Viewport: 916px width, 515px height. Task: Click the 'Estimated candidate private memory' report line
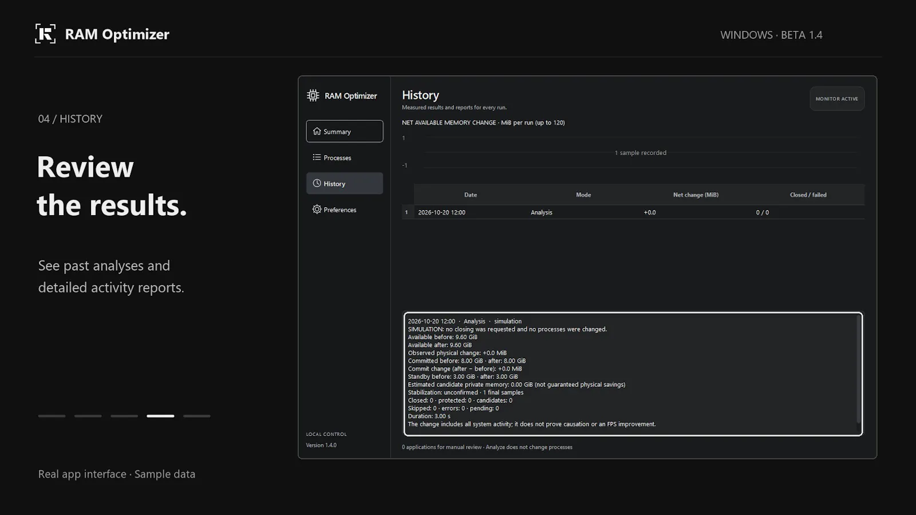point(516,385)
